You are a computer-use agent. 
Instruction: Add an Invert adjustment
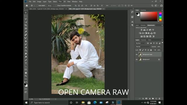click(141, 36)
